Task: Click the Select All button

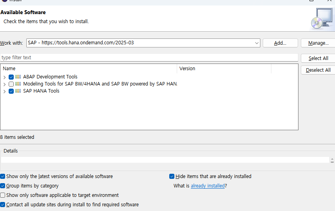Action: [x=318, y=58]
